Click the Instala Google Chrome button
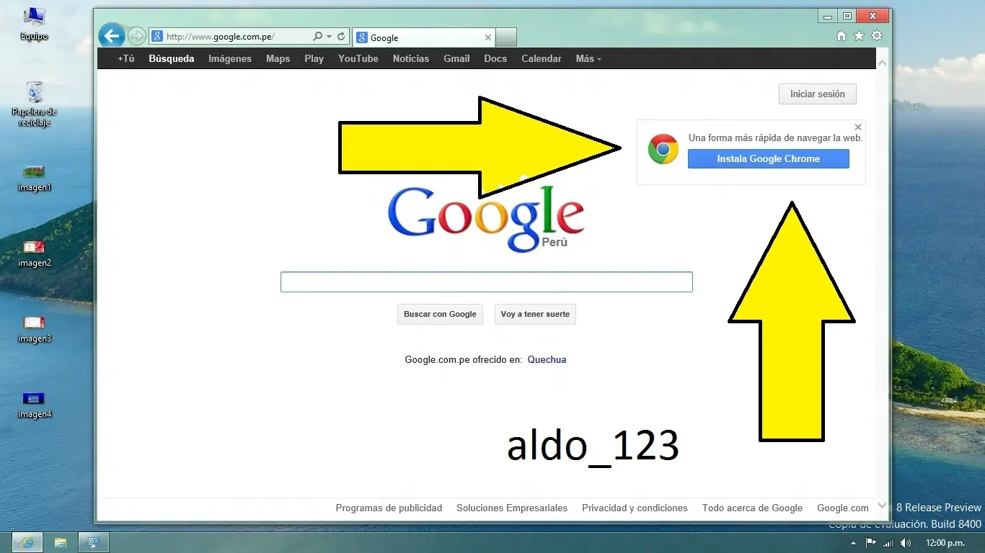This screenshot has height=553, width=985. click(768, 159)
